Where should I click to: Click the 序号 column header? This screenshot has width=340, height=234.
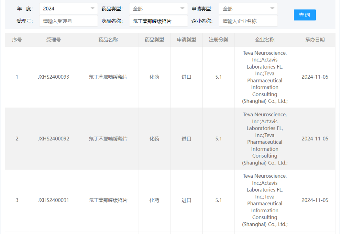(x=17, y=40)
